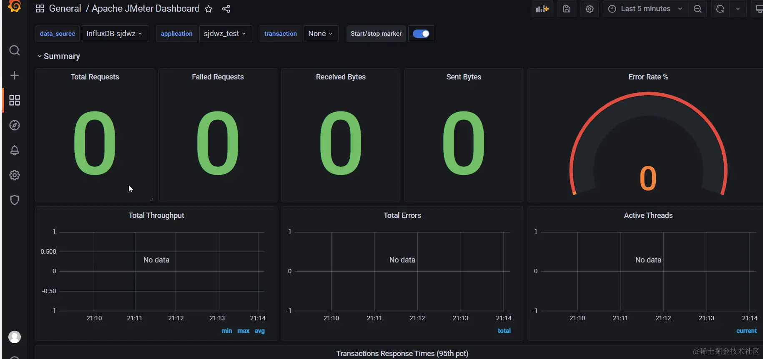
Task: Open refresh interval dropdown arrow
Action: tap(738, 9)
